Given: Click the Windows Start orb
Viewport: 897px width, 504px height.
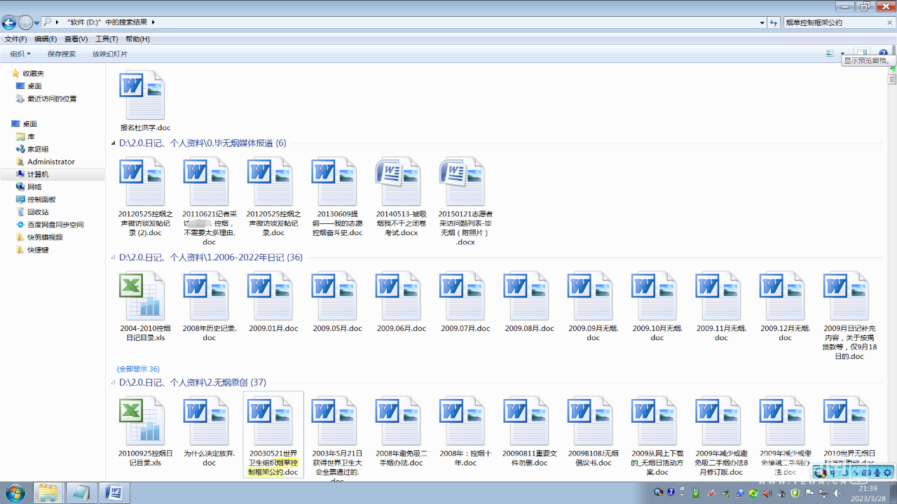Looking at the screenshot, I should pos(14,492).
